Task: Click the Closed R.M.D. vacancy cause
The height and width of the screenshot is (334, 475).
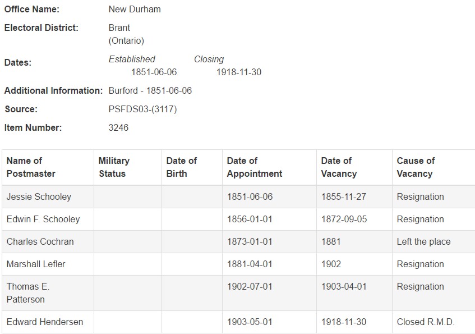Action: 426,322
